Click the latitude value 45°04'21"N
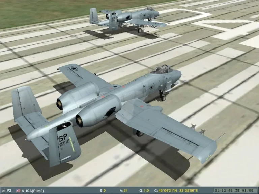The width and height of the screenshot is (259, 194). point(168,191)
